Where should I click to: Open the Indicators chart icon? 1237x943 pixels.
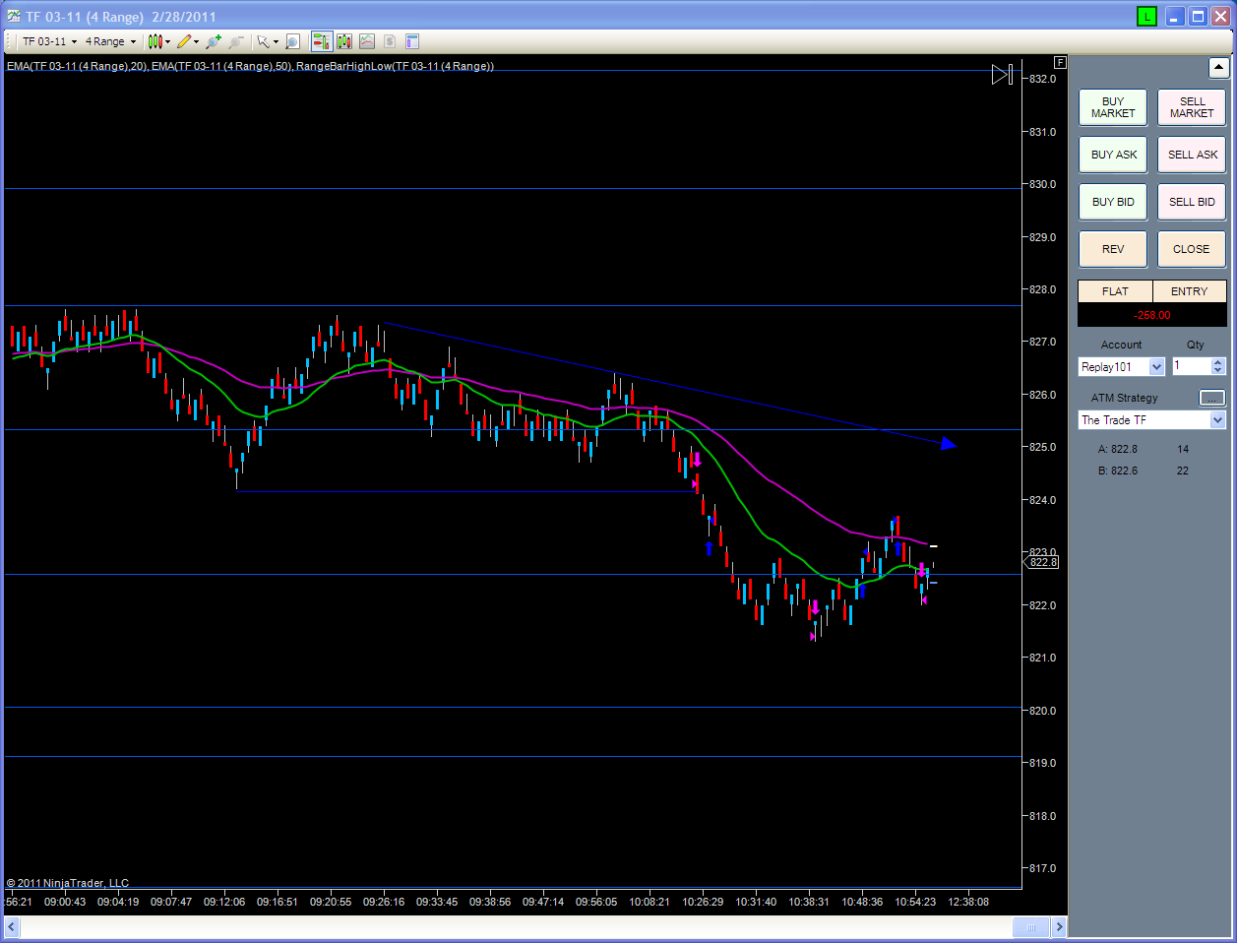click(x=367, y=41)
